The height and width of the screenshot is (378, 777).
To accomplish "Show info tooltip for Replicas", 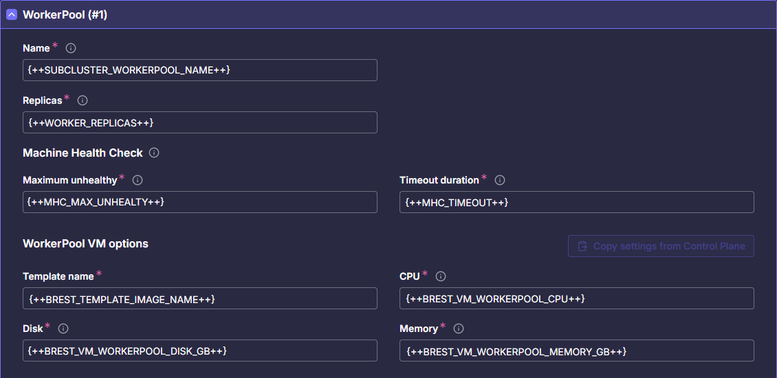I will 83,100.
